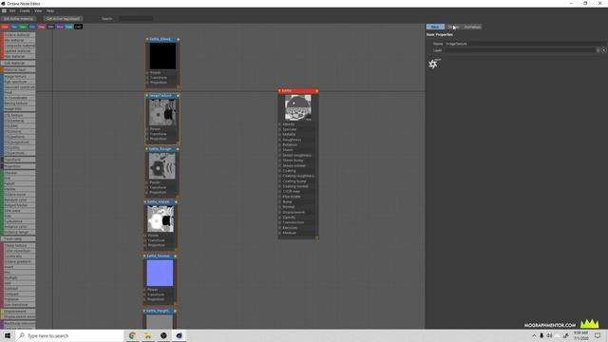Toggle the blue textures filter chip

point(14,27)
